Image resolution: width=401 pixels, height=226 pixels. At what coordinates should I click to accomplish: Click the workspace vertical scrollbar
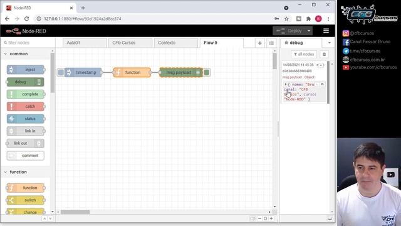point(274,62)
